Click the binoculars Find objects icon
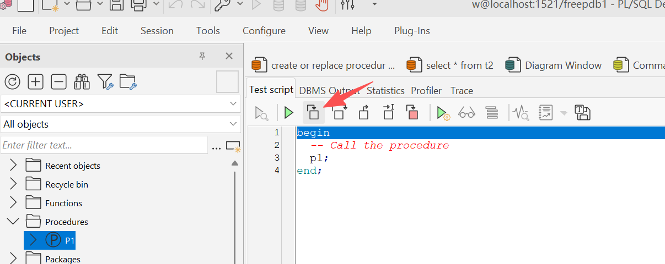The image size is (665, 264). (82, 82)
